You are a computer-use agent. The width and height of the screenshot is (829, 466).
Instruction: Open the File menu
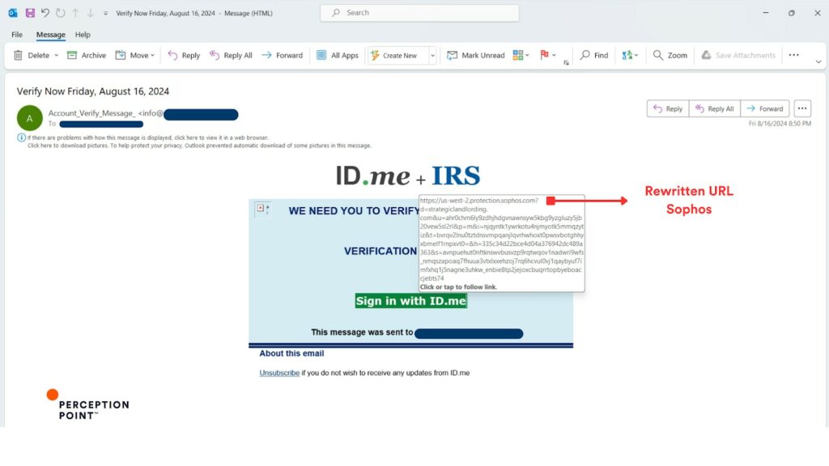[x=17, y=35]
